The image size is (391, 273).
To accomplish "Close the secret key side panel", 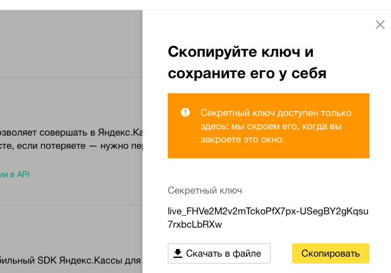I will tap(380, 25).
